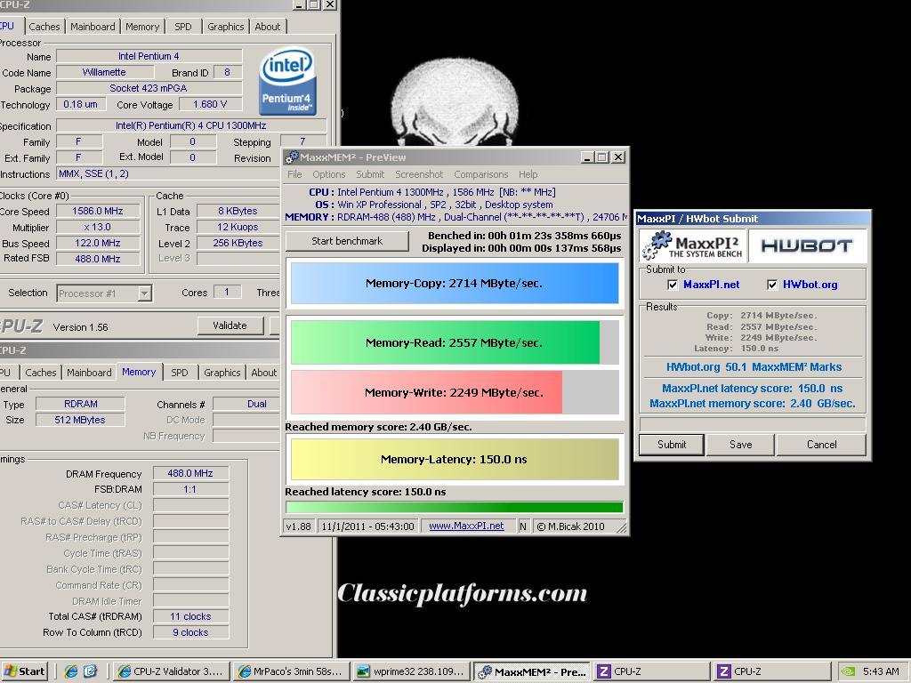The height and width of the screenshot is (683, 911).
Task: Toggle HWbot.org submit checkbox
Action: (771, 285)
